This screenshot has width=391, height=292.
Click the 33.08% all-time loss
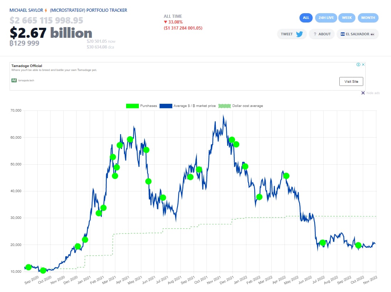pos(175,22)
